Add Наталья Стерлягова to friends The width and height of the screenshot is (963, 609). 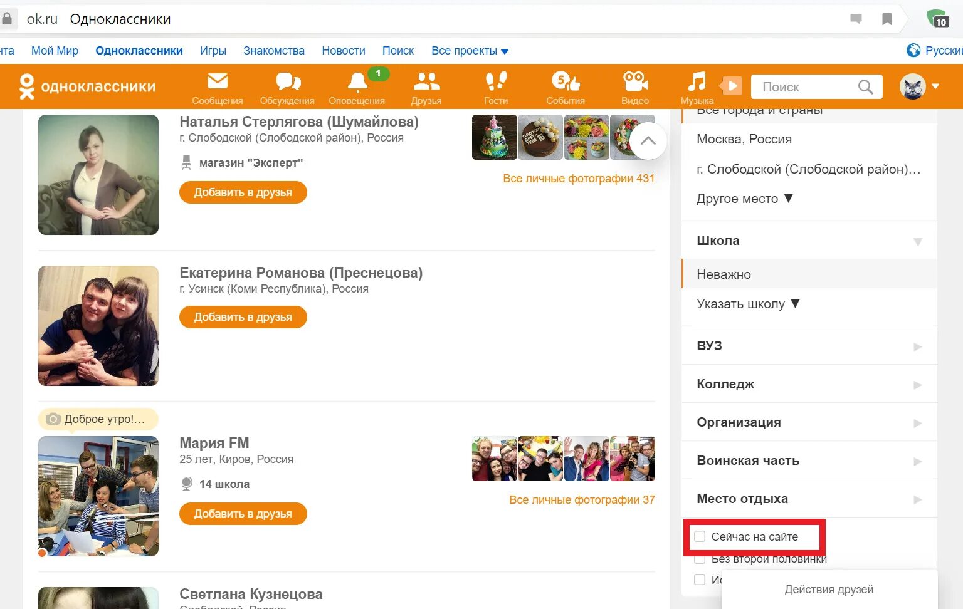[x=243, y=192]
